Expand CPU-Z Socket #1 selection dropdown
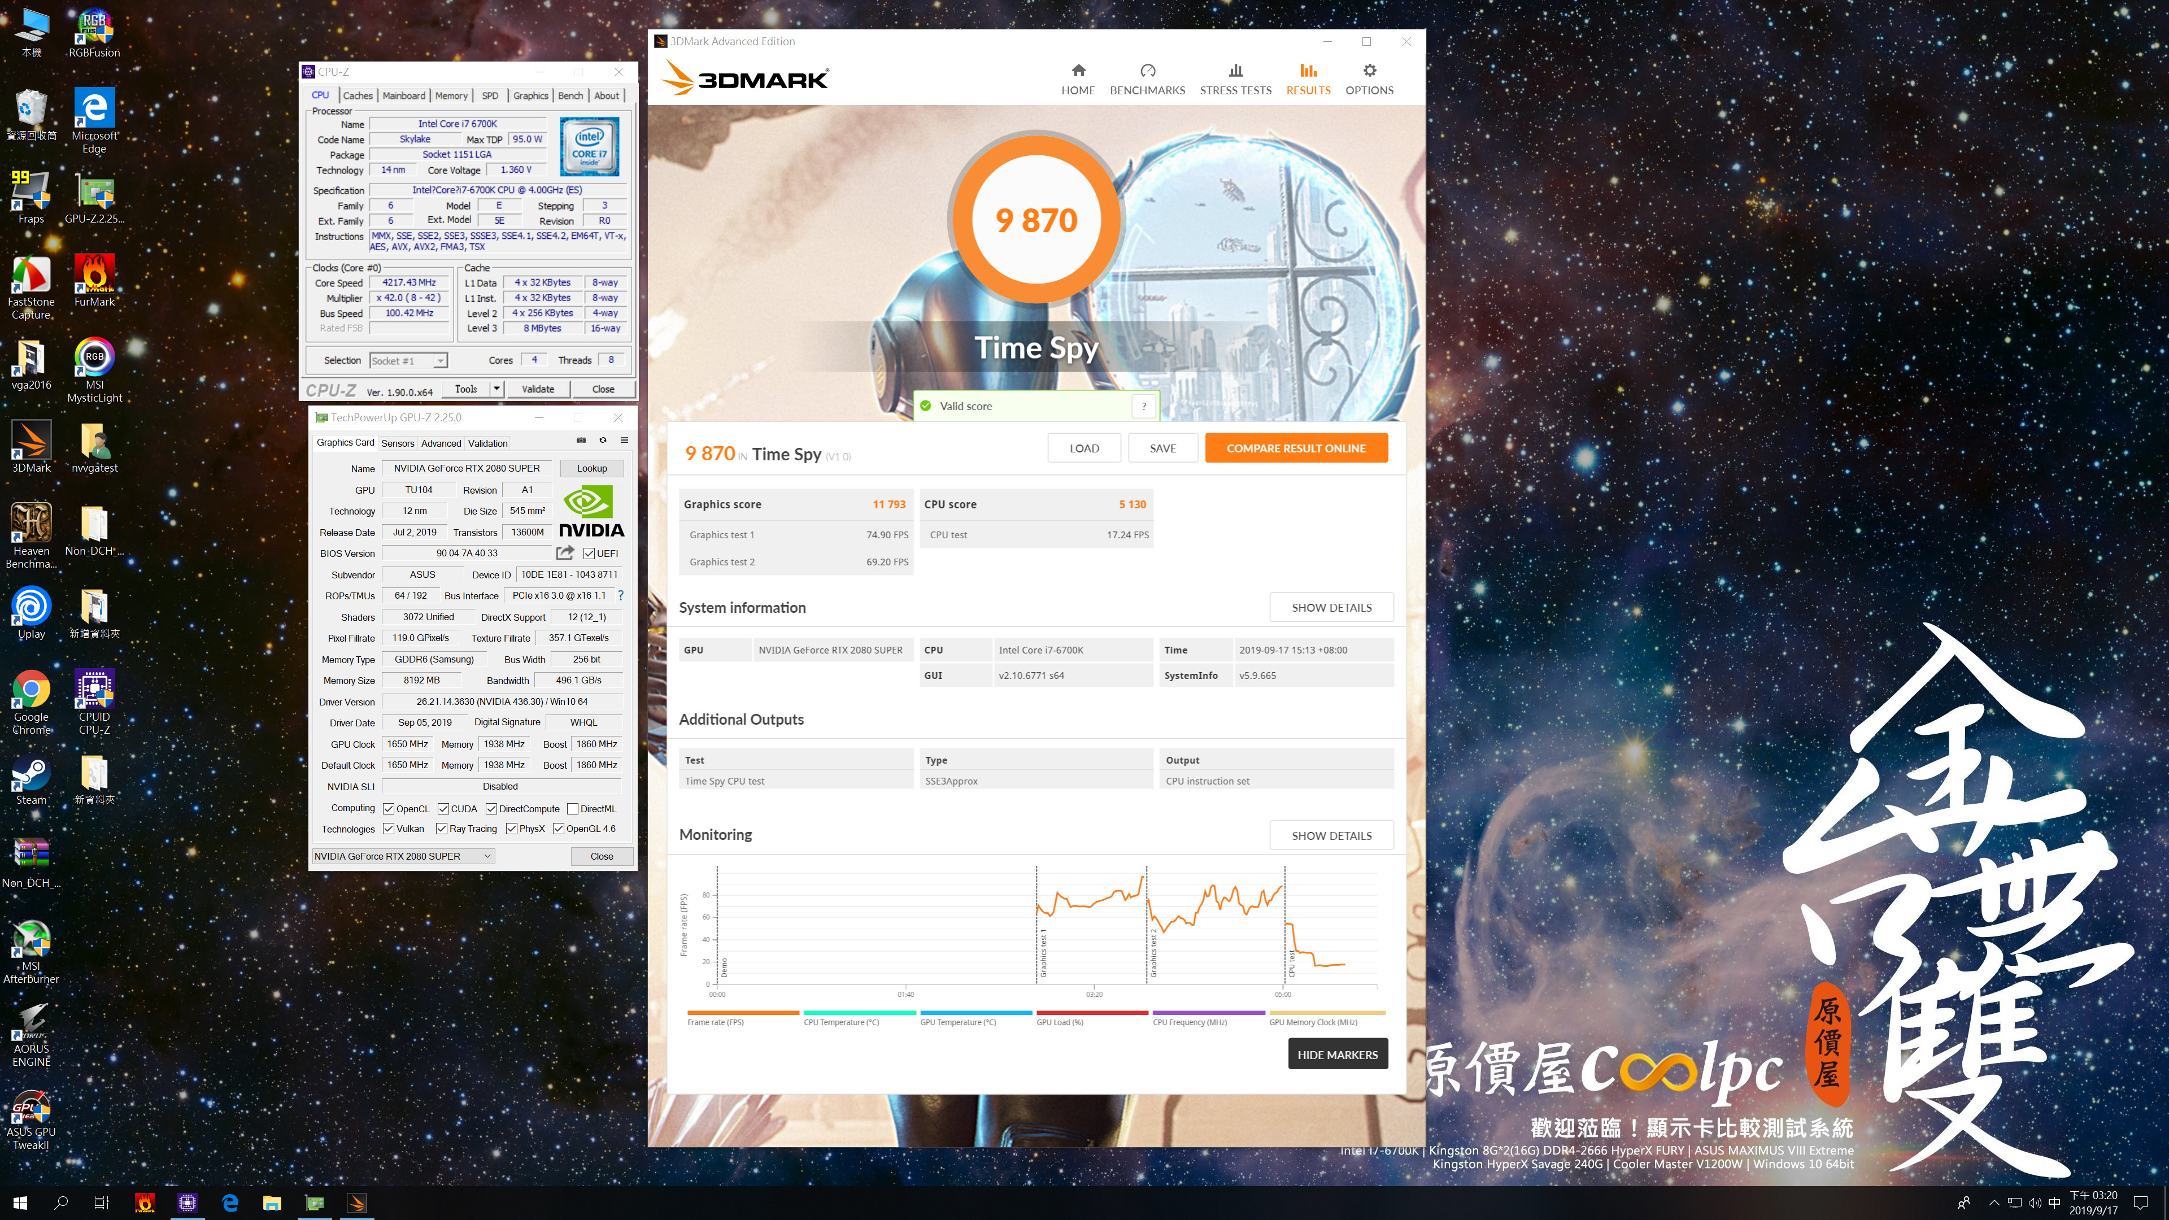This screenshot has height=1220, width=2169. (439, 361)
